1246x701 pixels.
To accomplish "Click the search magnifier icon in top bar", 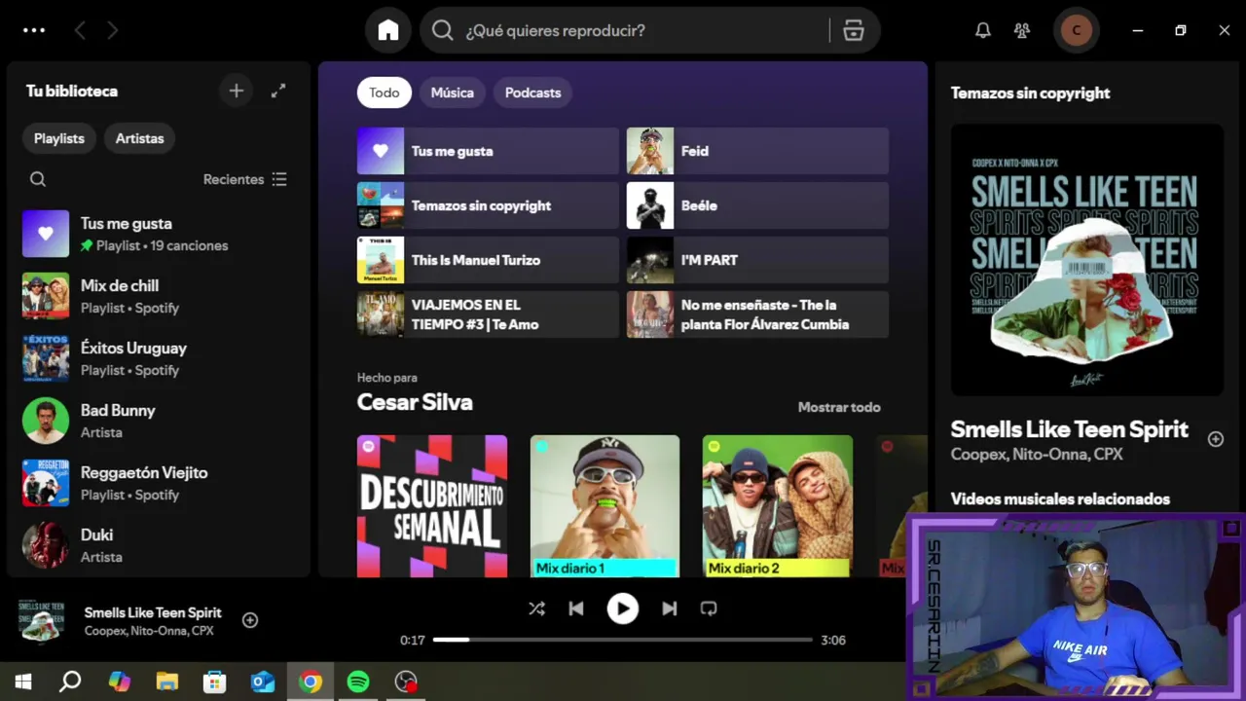I will (443, 30).
